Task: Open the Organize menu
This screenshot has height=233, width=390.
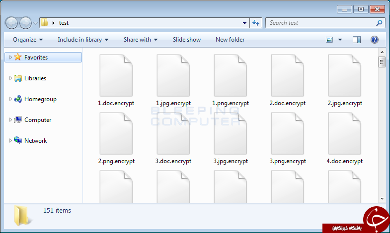Action: 28,40
